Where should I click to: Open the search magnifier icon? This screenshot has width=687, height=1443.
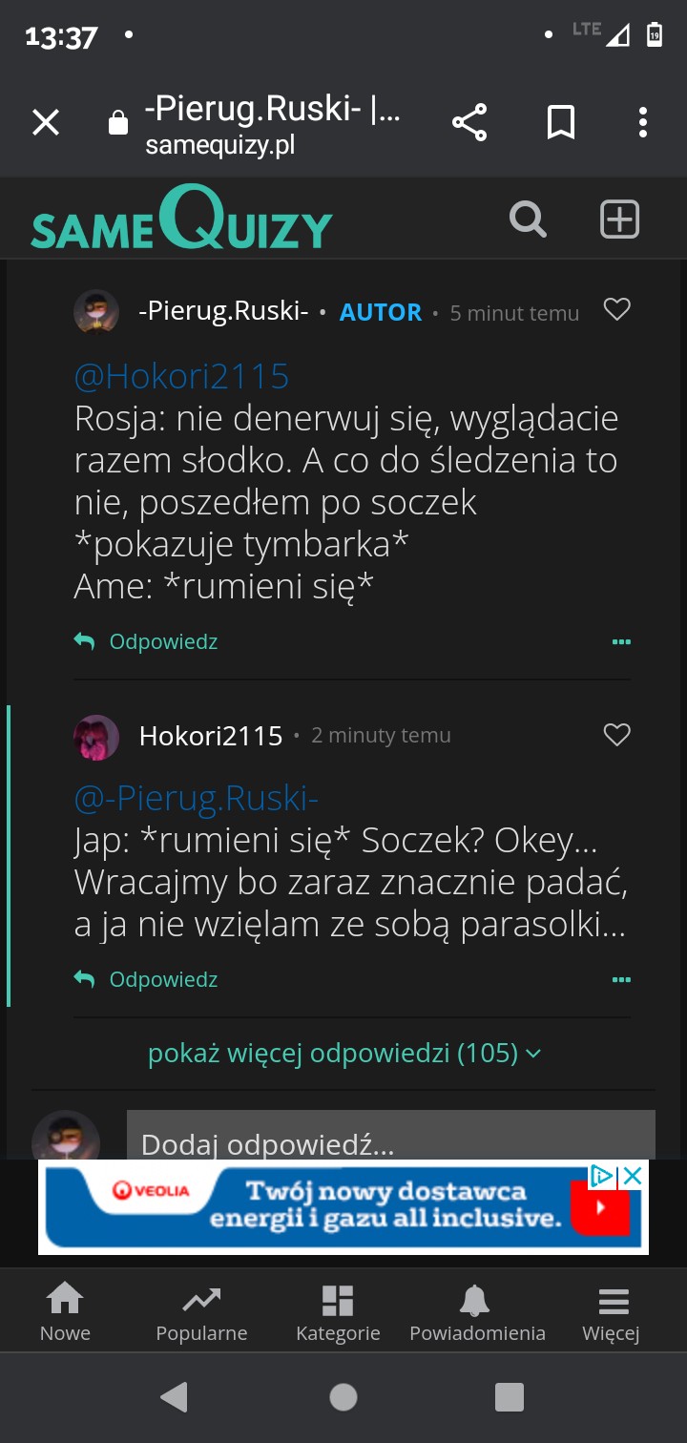point(528,220)
